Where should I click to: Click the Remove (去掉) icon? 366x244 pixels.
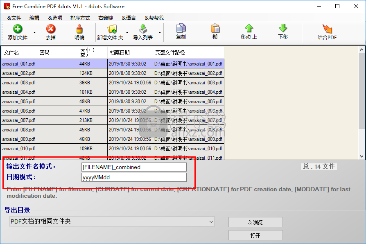[51, 29]
